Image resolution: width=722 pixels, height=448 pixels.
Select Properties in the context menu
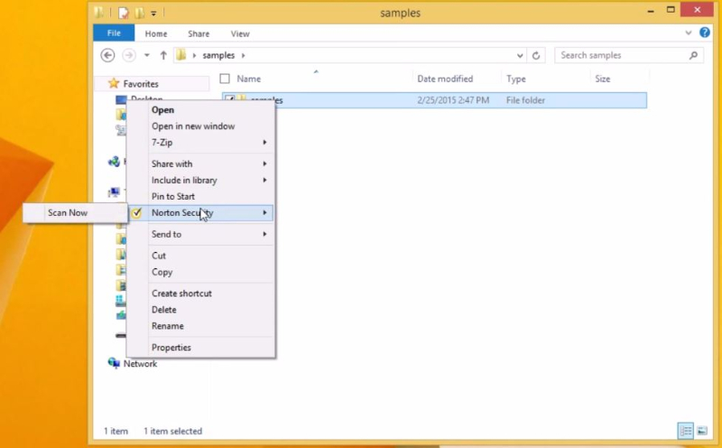coord(171,348)
